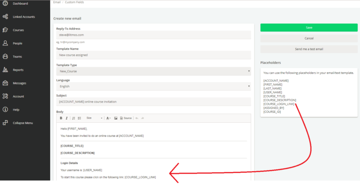Click 'Login Details' heading in body
The width and height of the screenshot is (360, 186).
pos(69,163)
